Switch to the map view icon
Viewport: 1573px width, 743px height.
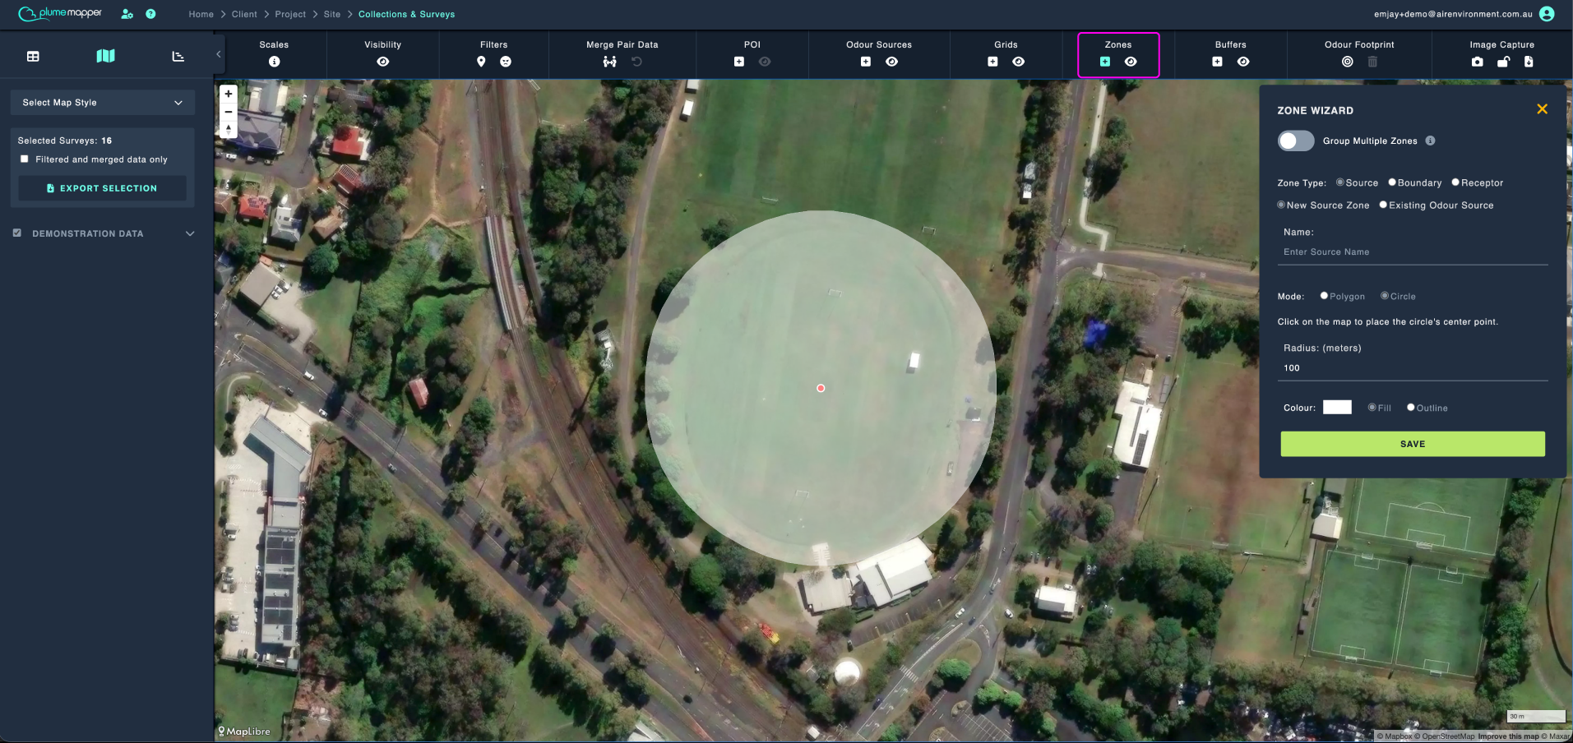[105, 56]
